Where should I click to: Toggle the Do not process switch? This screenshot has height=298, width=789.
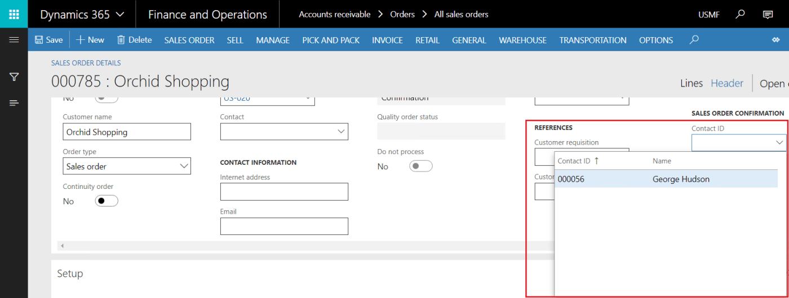click(x=420, y=166)
